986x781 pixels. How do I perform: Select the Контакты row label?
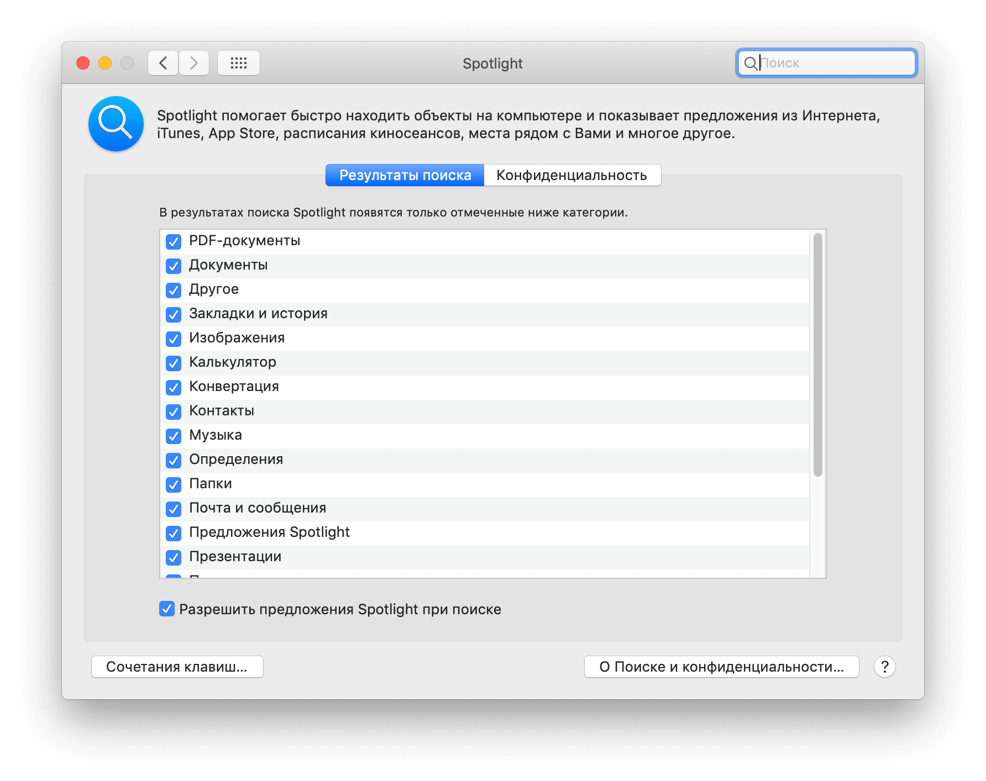[222, 411]
